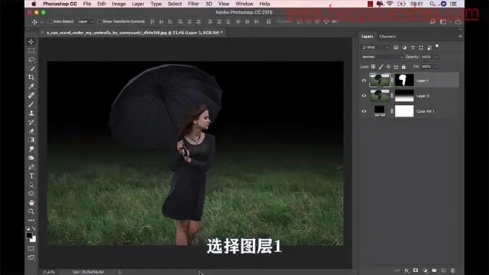
Task: Select the Healing Brush tool
Action: coord(31,96)
